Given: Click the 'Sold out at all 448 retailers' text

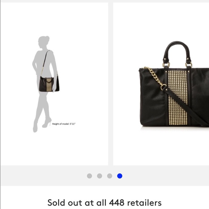Looking at the screenshot, I should [x=104, y=203].
